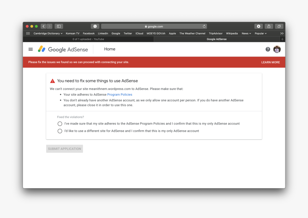Open the Apple bookmark
The width and height of the screenshot is (308, 218).
click(172, 33)
